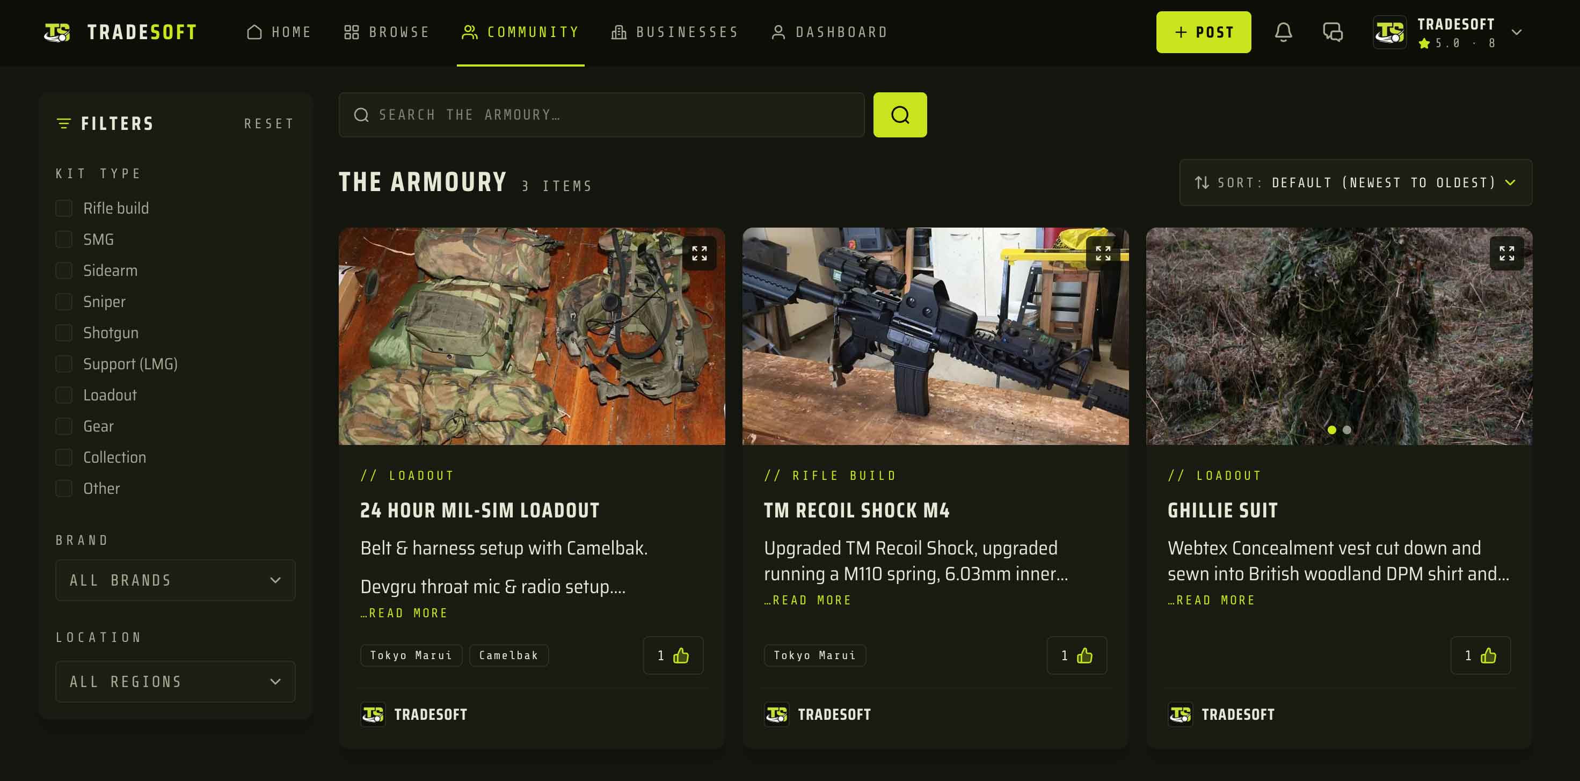Click the green search magnifier button

point(900,115)
